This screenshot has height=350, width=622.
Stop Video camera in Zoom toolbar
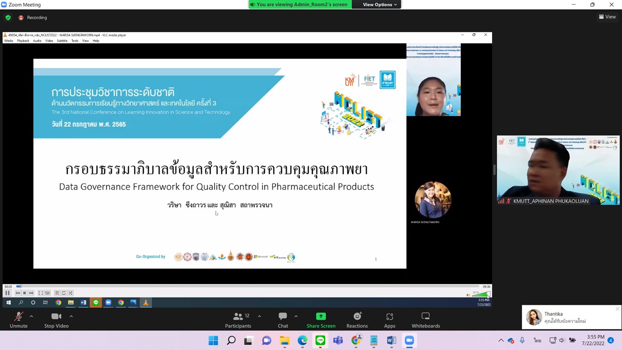click(x=56, y=320)
